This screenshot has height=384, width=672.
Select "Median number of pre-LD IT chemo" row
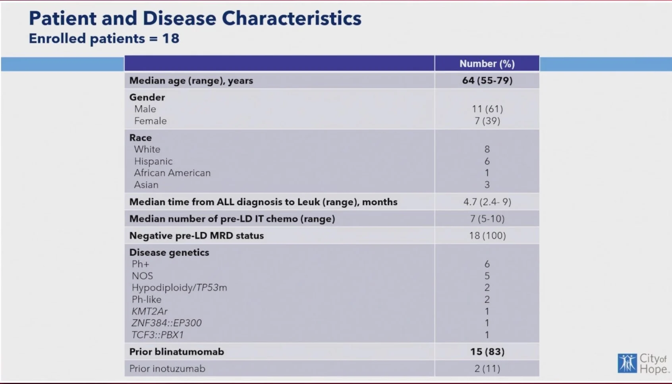pos(232,219)
